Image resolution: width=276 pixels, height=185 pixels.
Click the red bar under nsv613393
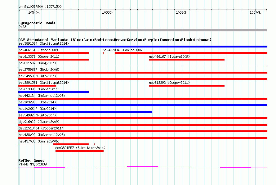coord(187,86)
